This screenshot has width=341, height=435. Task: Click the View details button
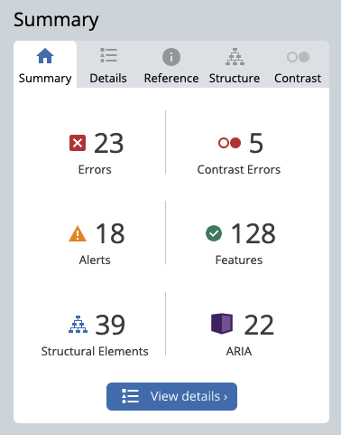(x=171, y=396)
